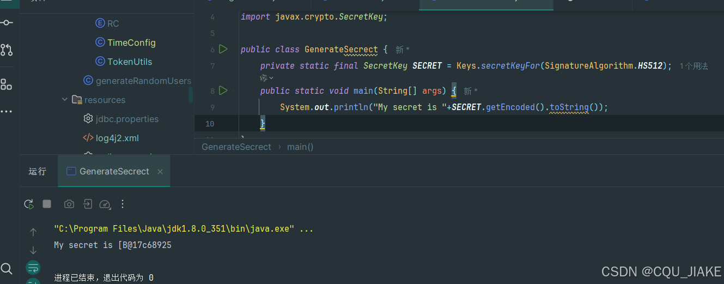Click the resources folder icon

[77, 100]
